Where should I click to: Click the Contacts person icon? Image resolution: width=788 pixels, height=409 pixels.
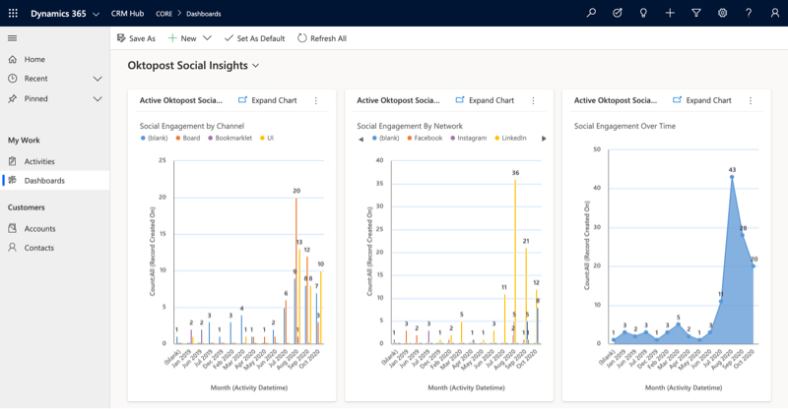(x=13, y=248)
